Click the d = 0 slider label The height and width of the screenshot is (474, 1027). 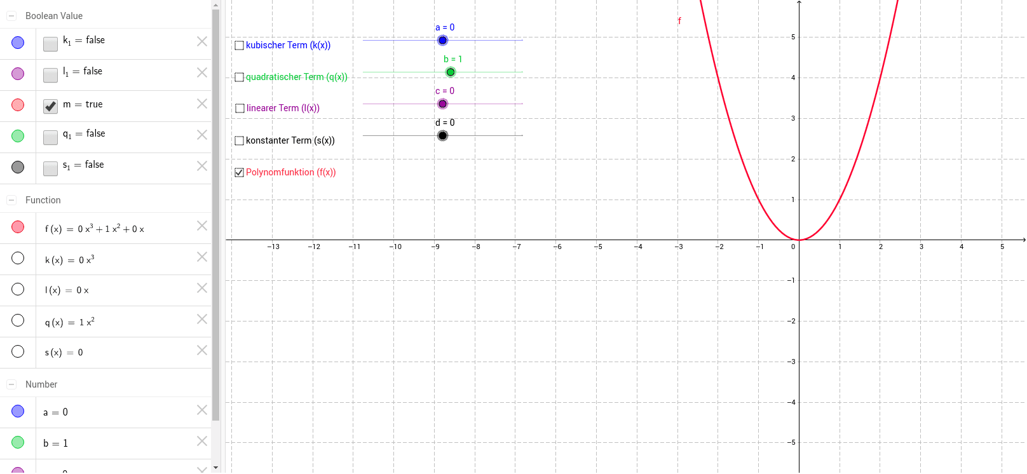pos(445,123)
